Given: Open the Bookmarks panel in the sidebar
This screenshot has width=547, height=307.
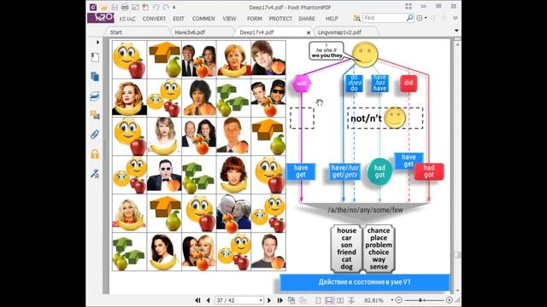Looking at the screenshot, I should coord(95,57).
